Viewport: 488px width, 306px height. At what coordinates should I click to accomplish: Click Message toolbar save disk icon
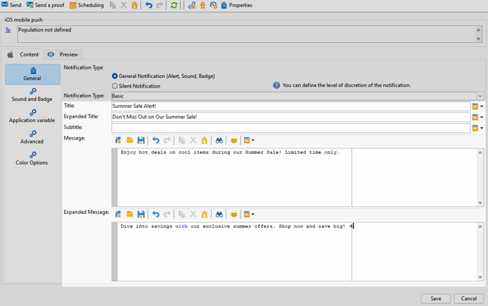(x=141, y=140)
